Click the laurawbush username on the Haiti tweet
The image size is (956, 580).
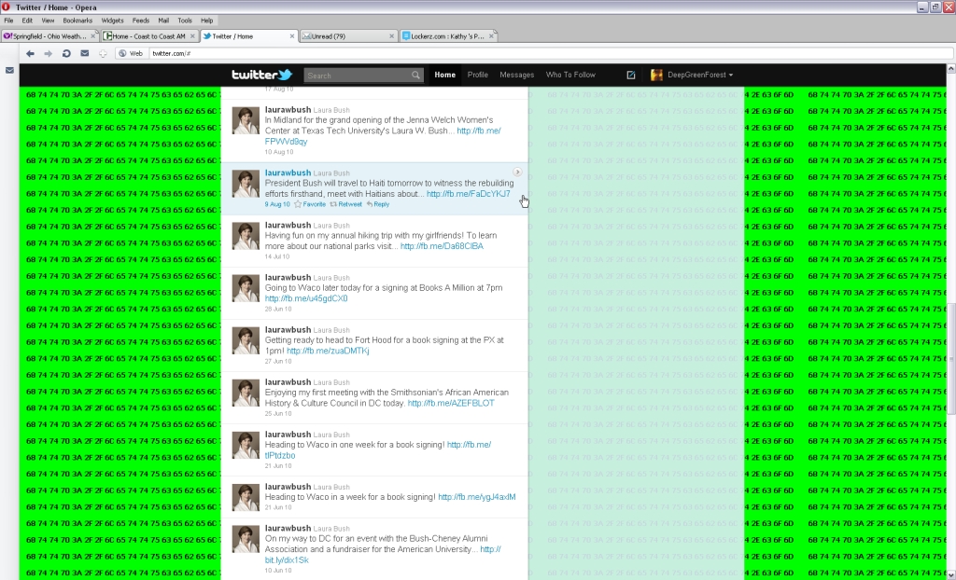pos(288,173)
